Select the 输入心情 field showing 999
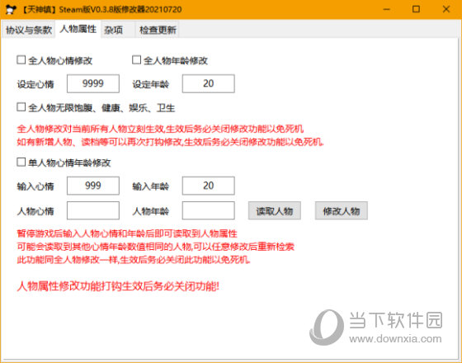Viewport: 462px width, 363px height. tap(93, 186)
